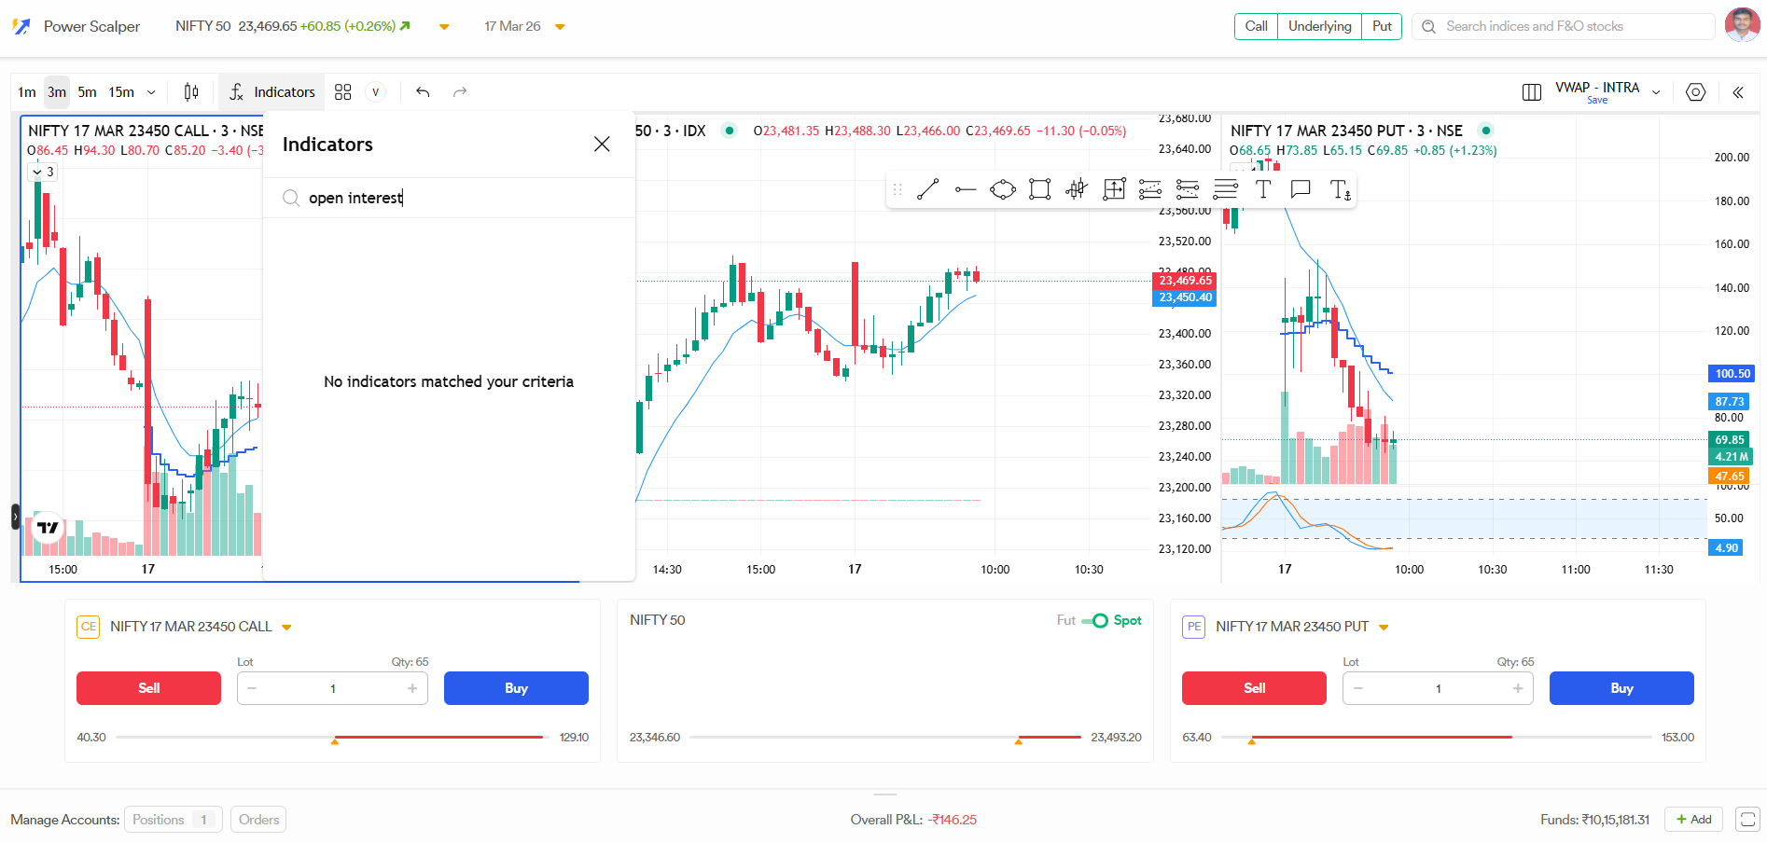The image size is (1767, 843).
Task: Switch to the 5m timeframe
Action: coord(87,92)
